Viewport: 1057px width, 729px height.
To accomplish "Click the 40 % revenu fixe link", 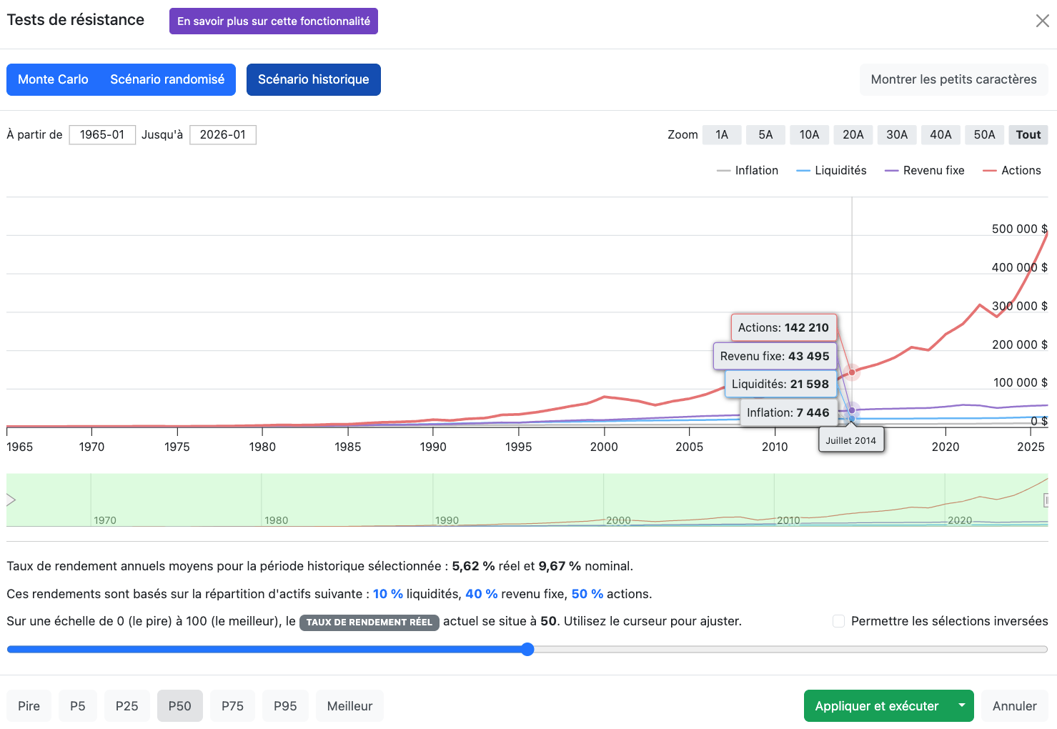I will click(482, 594).
